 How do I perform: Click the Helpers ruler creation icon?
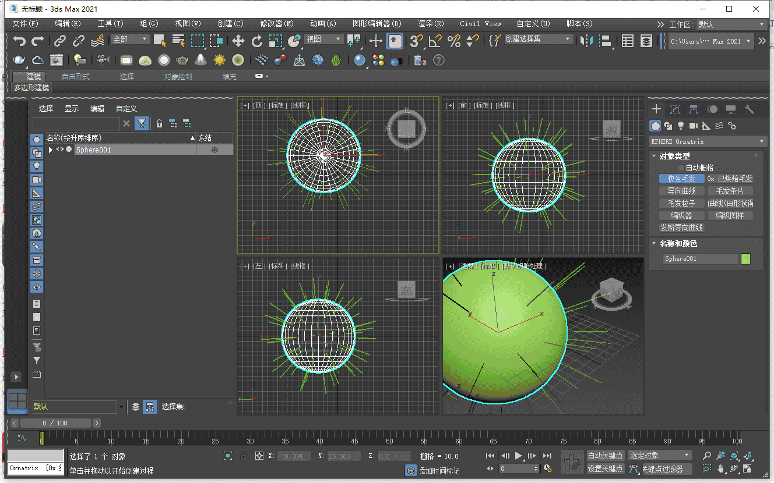705,126
